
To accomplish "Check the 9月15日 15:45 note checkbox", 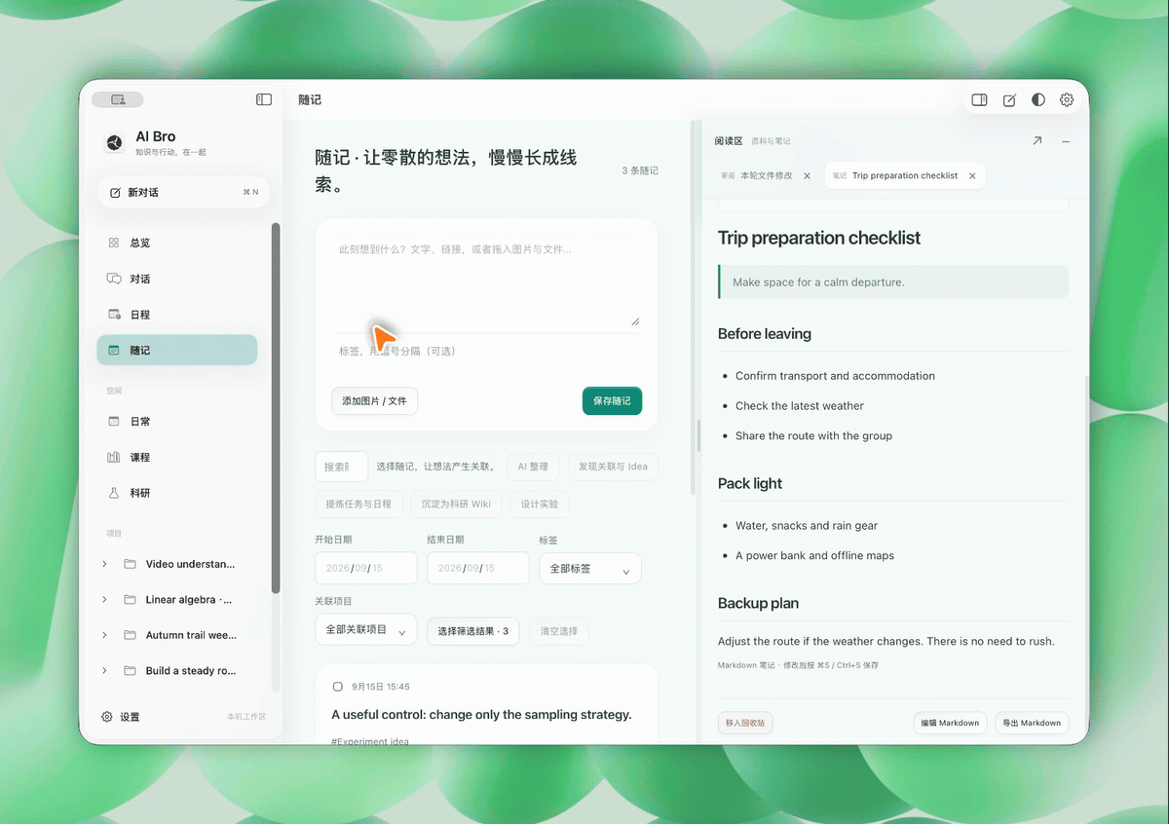I will pyautogui.click(x=338, y=687).
